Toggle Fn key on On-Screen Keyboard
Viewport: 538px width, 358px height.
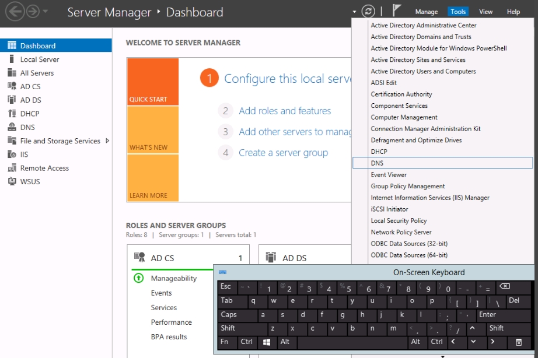(227, 342)
